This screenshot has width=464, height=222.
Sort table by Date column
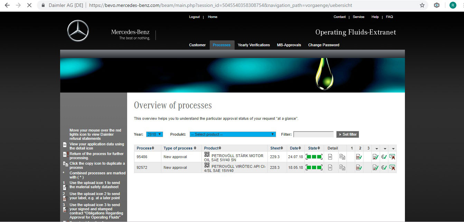point(295,148)
